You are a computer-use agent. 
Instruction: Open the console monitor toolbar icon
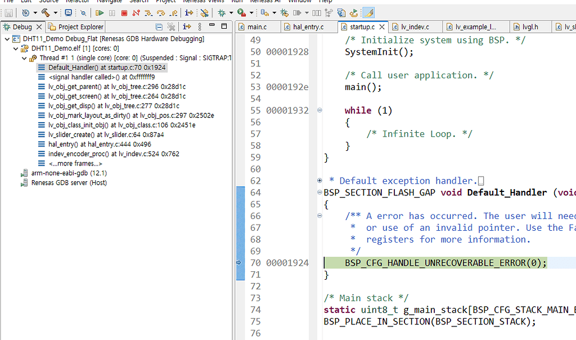[68, 13]
